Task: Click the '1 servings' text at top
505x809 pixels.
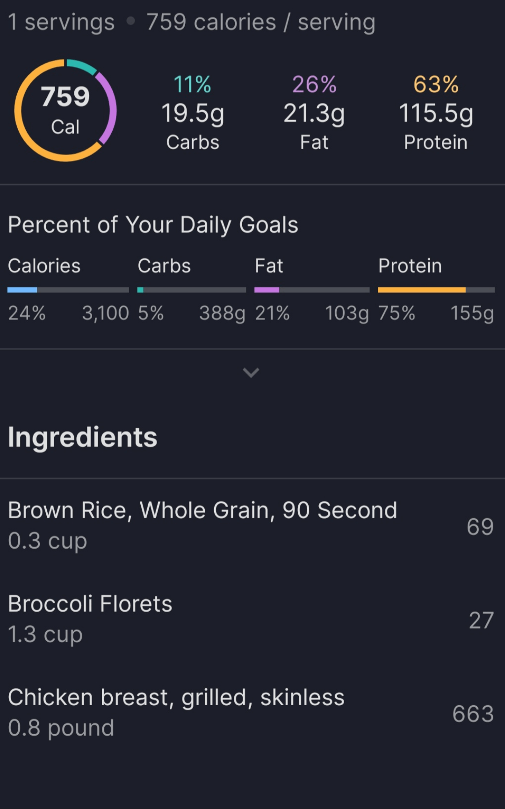Action: tap(61, 22)
